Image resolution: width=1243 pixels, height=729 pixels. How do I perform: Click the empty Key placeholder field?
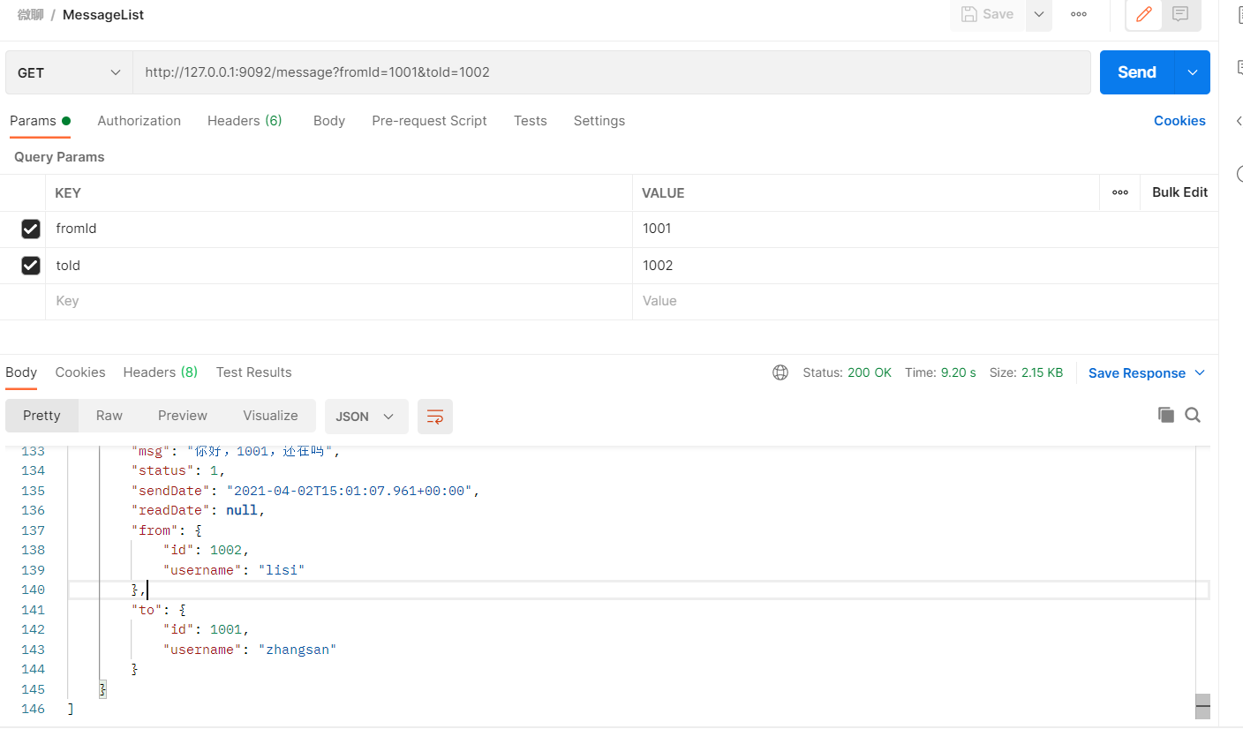(339, 301)
